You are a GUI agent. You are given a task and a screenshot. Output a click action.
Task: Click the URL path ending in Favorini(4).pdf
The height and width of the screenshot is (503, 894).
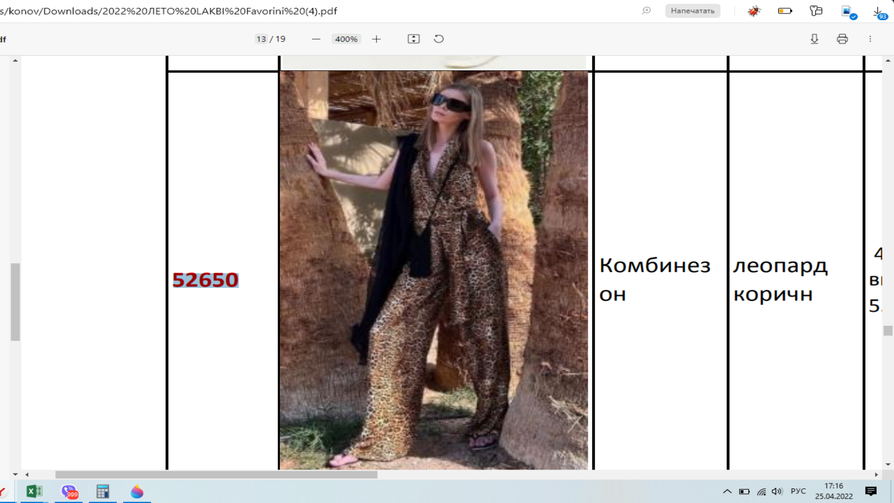pos(168,11)
